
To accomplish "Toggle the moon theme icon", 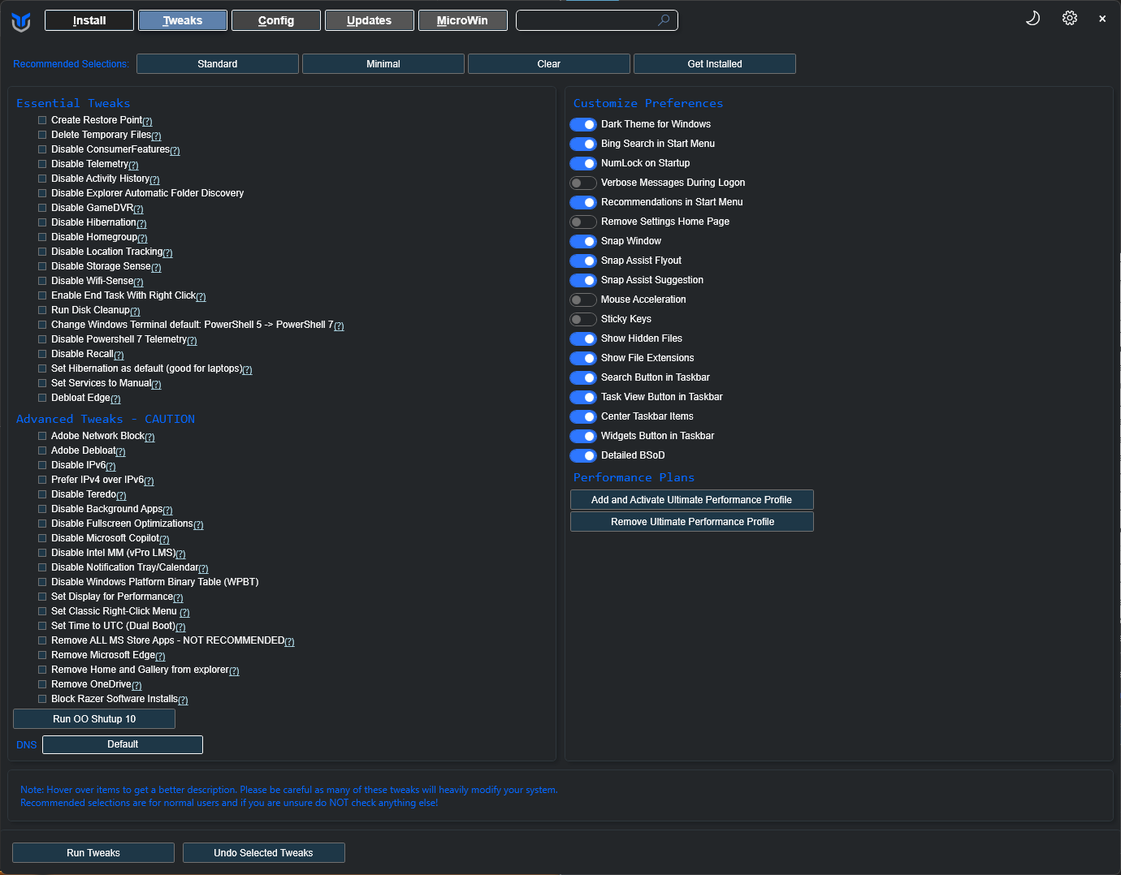I will pos(1032,18).
